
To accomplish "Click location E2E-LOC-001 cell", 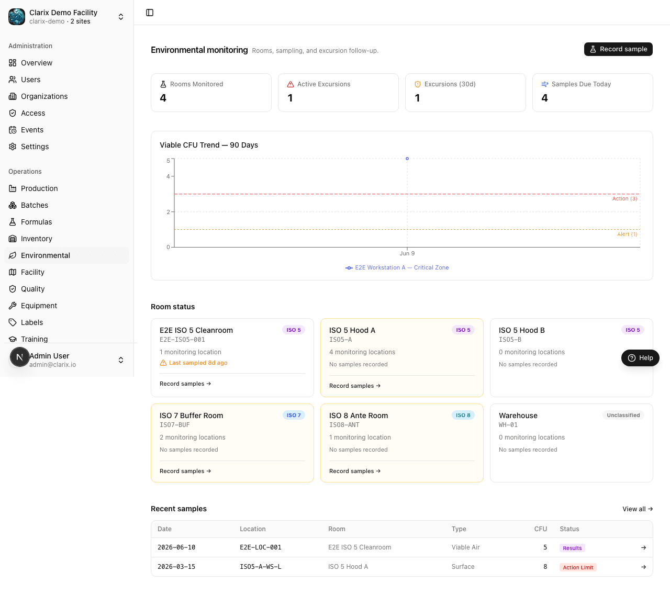I will [x=261, y=547].
